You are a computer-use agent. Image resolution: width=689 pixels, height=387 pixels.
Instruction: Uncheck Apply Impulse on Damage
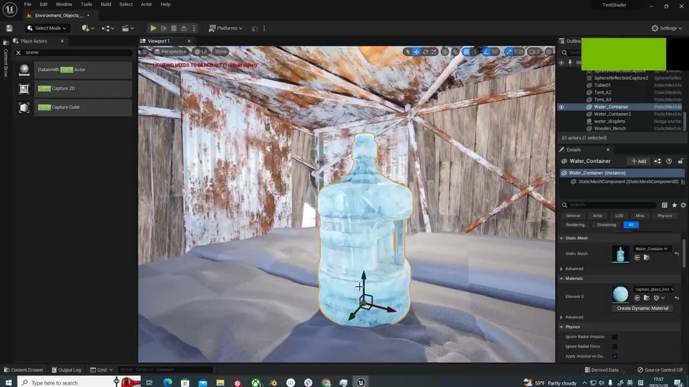tap(615, 356)
